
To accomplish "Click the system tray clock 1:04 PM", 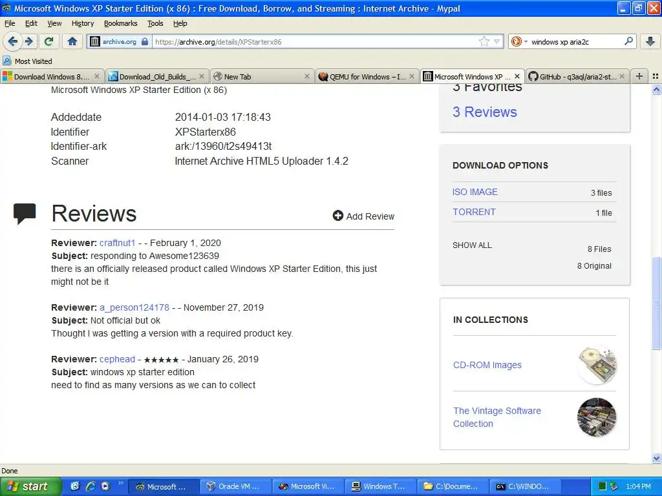I will (x=638, y=486).
